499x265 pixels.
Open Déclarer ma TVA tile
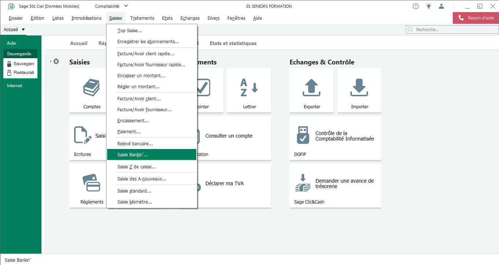tap(225, 183)
